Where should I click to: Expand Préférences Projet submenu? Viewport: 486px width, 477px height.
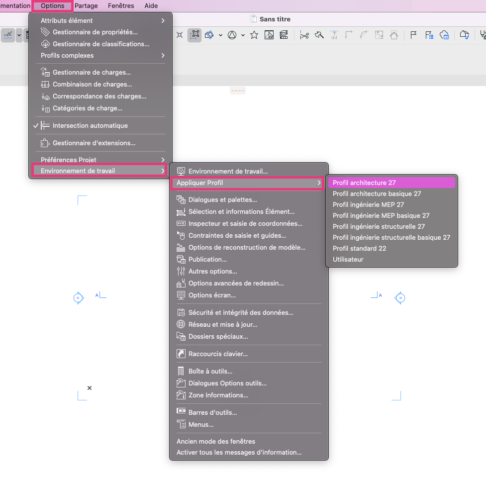[x=101, y=160]
